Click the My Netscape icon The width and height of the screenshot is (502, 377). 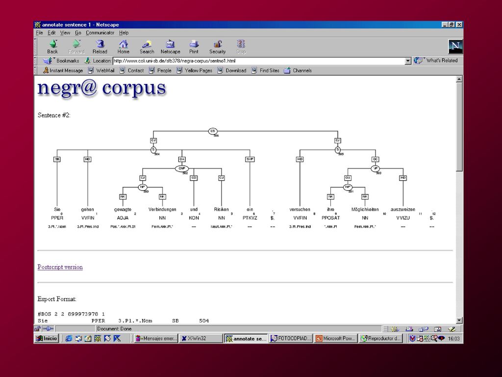pyautogui.click(x=170, y=47)
